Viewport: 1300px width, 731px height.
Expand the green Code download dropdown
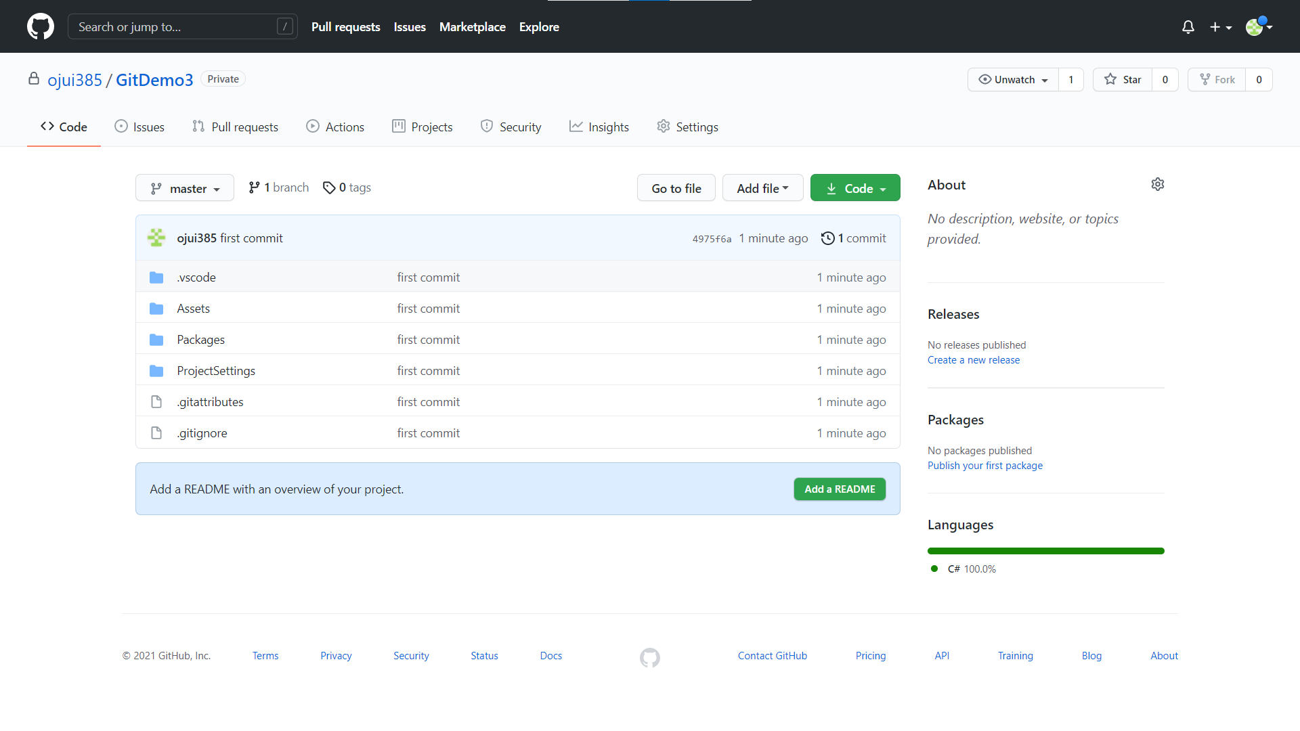[855, 188]
